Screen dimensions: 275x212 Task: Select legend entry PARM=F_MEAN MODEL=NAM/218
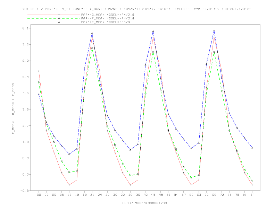(108, 18)
